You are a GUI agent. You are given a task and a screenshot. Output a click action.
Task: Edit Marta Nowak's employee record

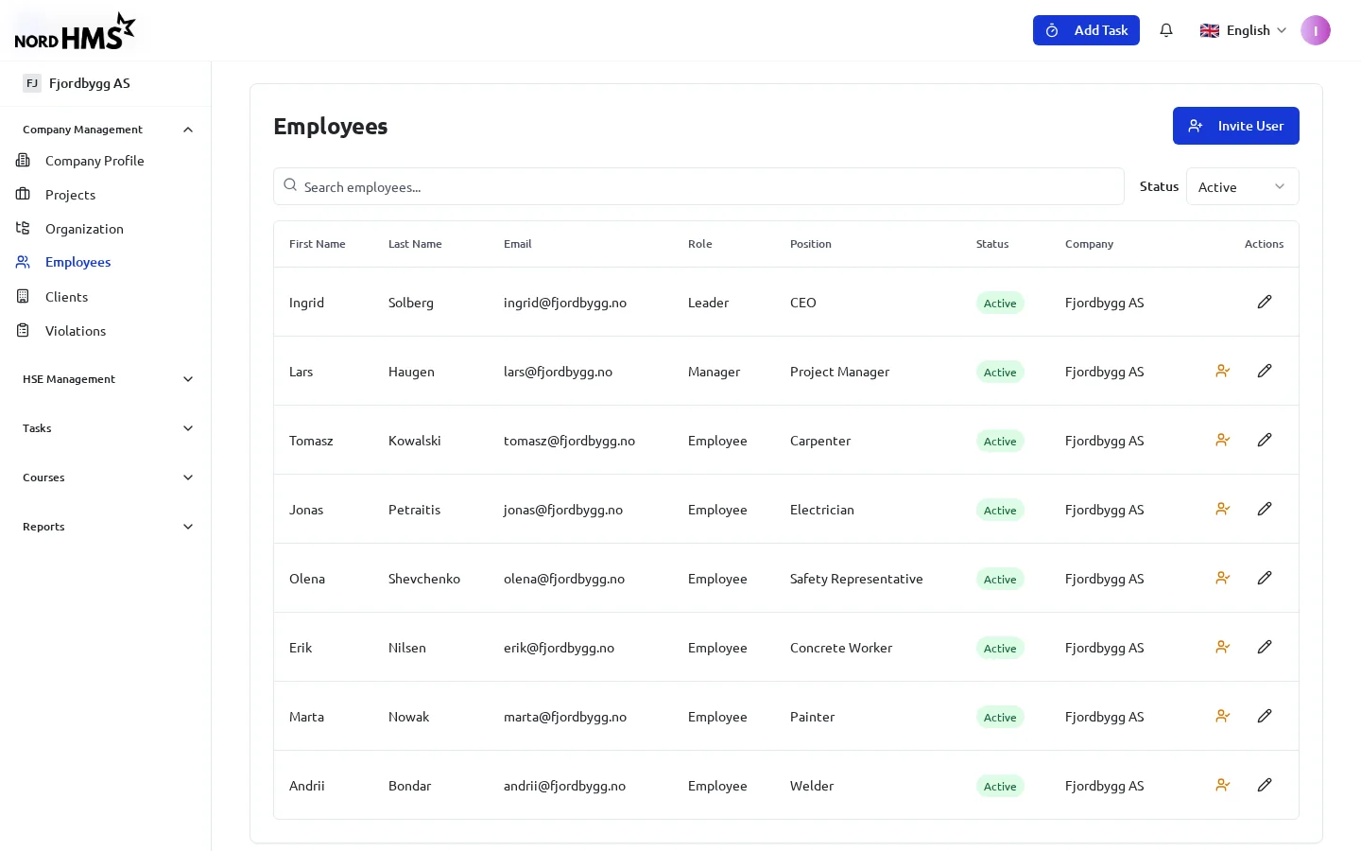1265,716
